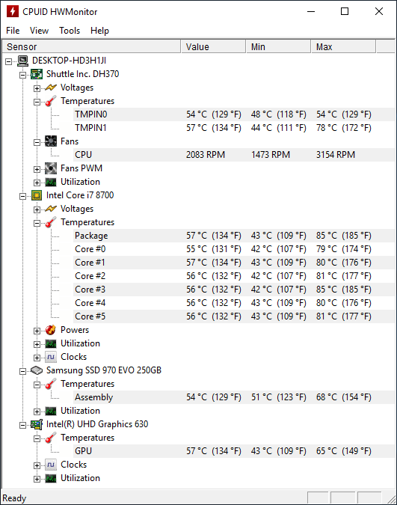The width and height of the screenshot is (397, 505).
Task: Click the Value column header
Action: (214, 46)
